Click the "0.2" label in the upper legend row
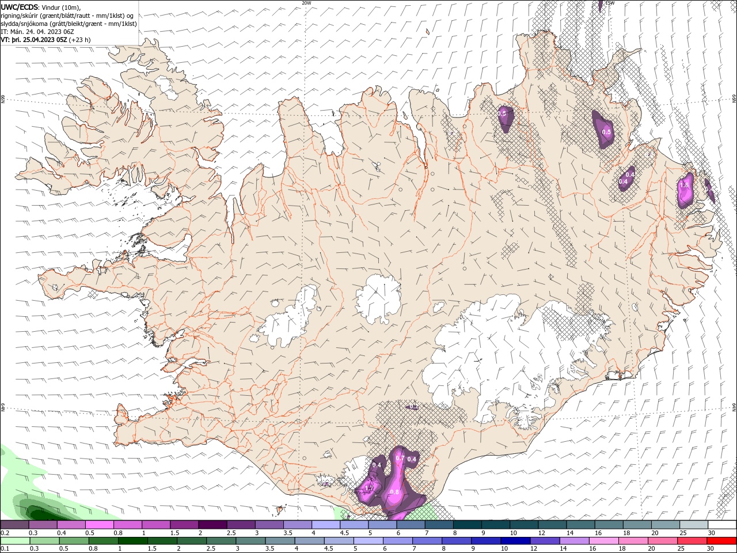 point(5,533)
